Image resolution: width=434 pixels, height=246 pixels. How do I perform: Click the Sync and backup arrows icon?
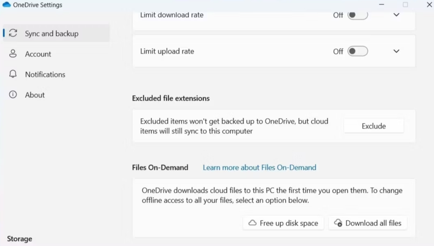pos(13,33)
